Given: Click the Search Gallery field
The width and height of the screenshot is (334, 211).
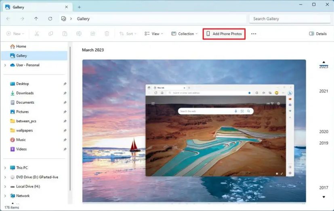Looking at the screenshot, I should pyautogui.click(x=290, y=19).
